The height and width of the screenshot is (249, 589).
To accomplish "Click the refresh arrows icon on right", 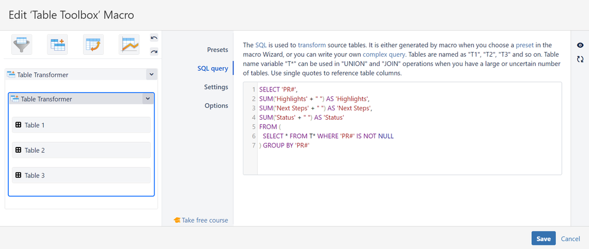I will [580, 59].
